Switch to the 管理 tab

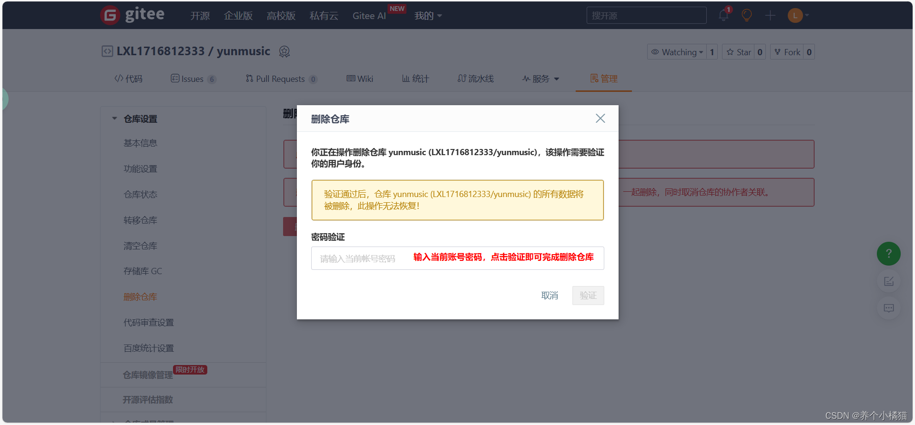click(604, 79)
